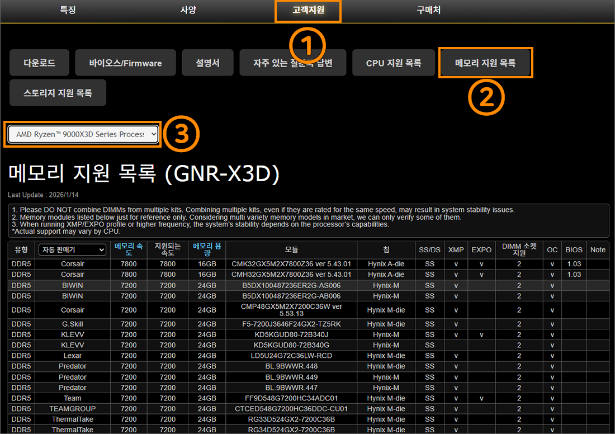Click the 다운로드 button

39,63
